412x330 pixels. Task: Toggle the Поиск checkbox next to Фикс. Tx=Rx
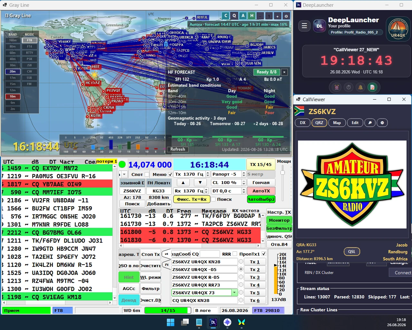[213, 199]
